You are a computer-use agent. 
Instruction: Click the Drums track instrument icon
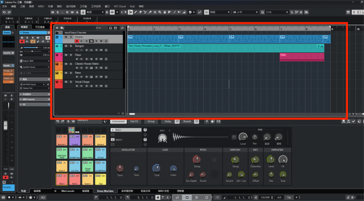[57, 37]
